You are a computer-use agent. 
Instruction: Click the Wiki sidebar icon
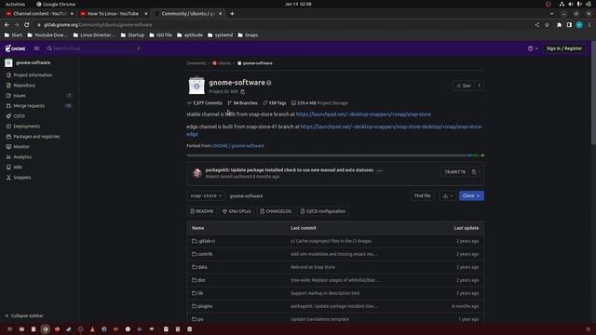pos(8,167)
